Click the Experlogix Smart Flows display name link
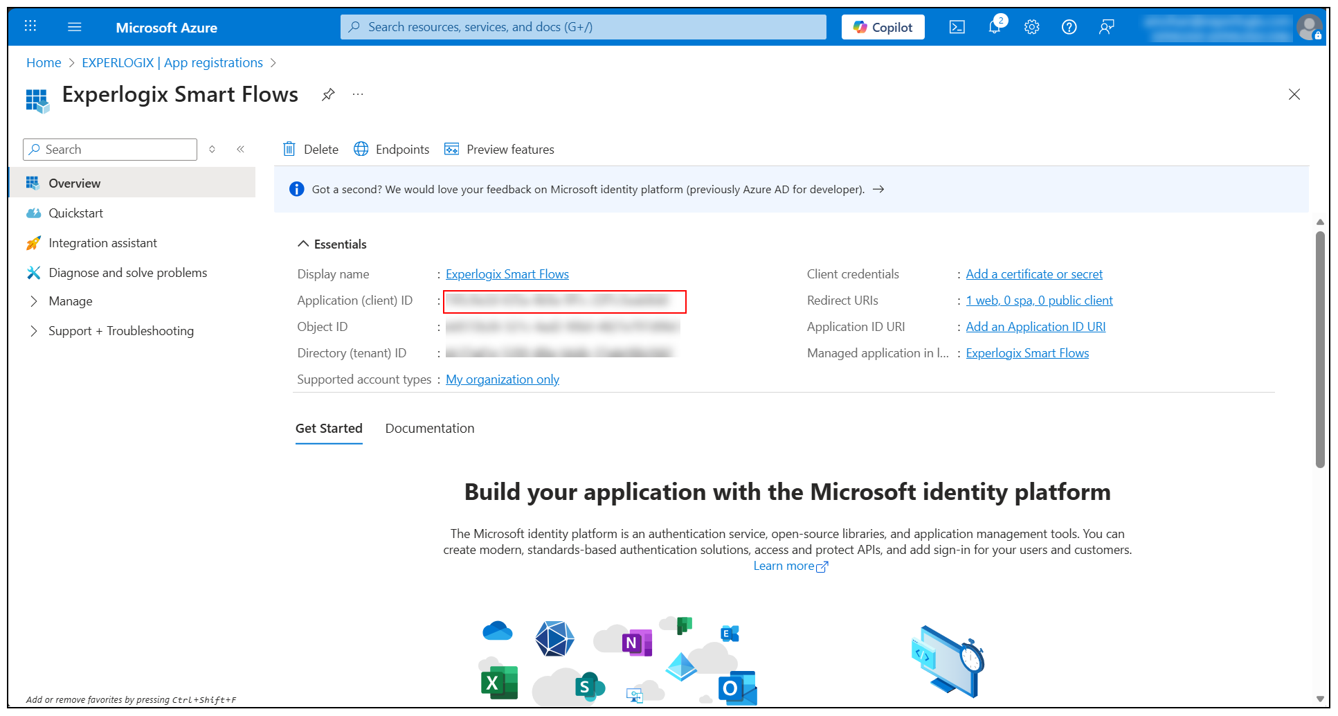This screenshot has height=716, width=1338. (507, 274)
